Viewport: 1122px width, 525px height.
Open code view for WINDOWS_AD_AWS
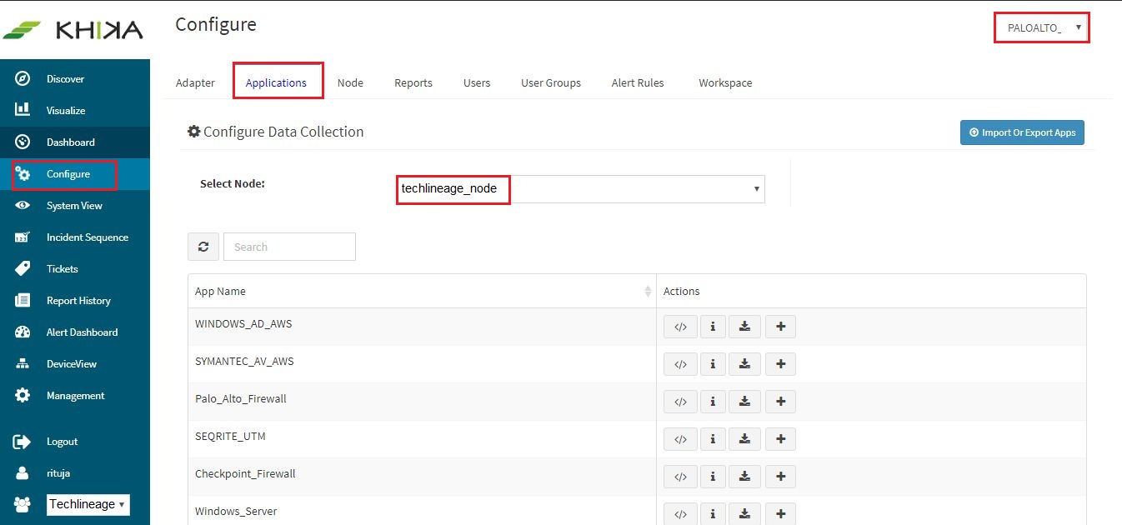(x=680, y=327)
